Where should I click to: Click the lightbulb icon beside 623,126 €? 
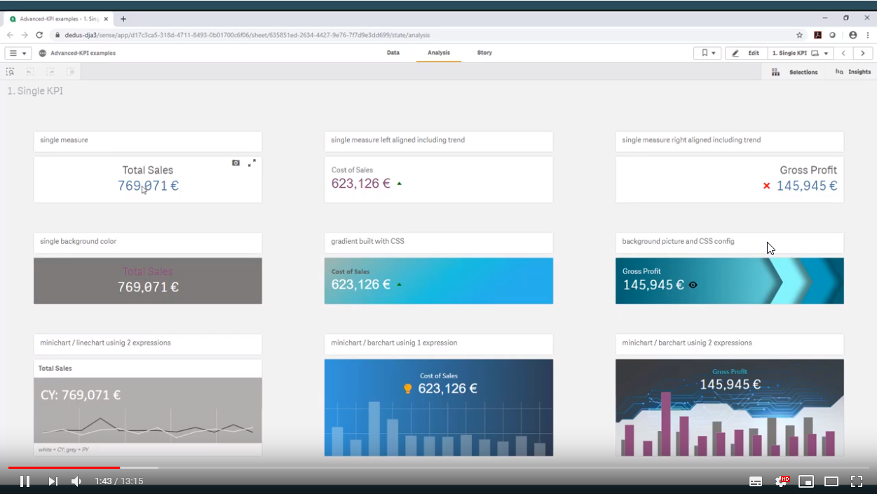pyautogui.click(x=408, y=388)
